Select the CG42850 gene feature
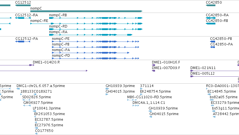 (211, 5)
